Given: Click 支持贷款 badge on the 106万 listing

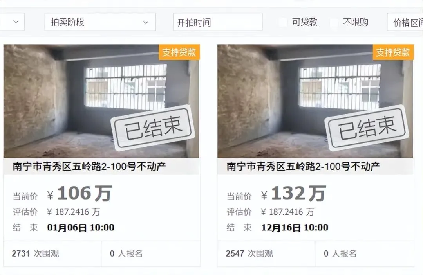Looking at the screenshot, I should pos(179,52).
